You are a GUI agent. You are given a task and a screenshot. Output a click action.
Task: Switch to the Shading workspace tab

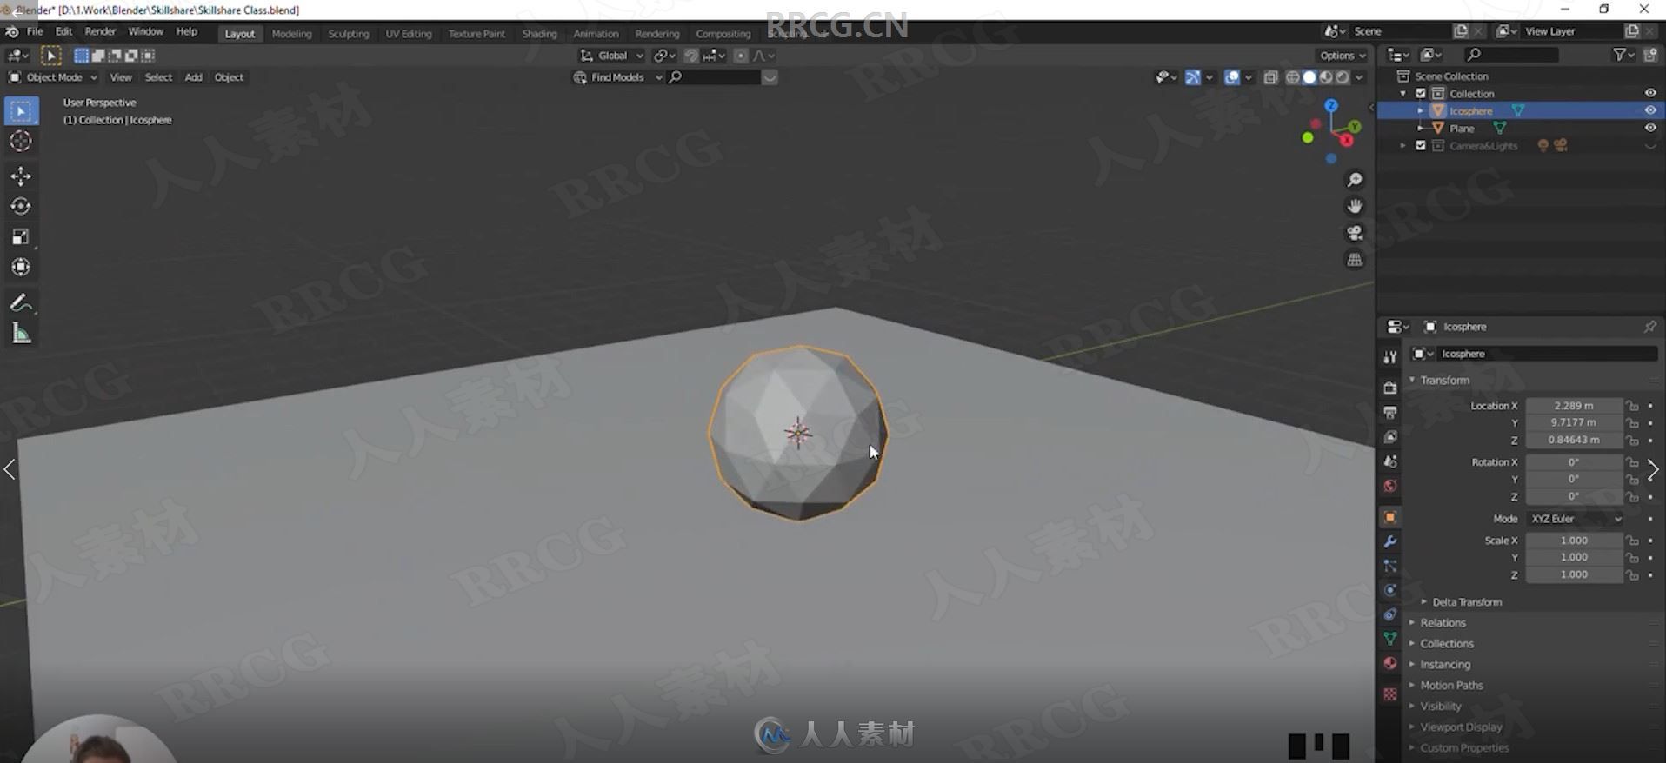coord(539,34)
